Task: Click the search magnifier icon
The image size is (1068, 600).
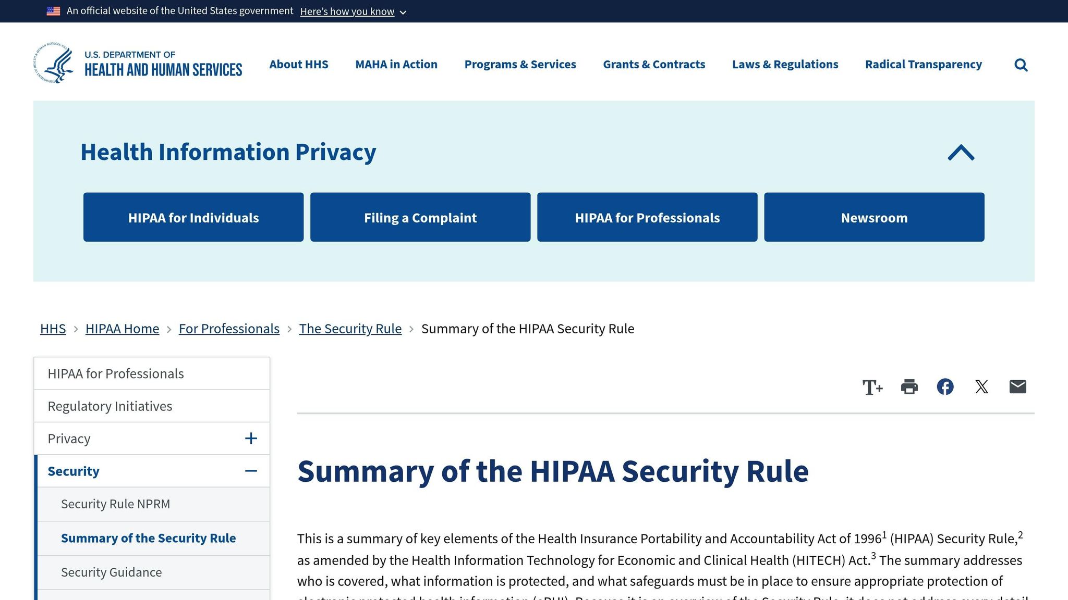Action: pyautogui.click(x=1021, y=65)
